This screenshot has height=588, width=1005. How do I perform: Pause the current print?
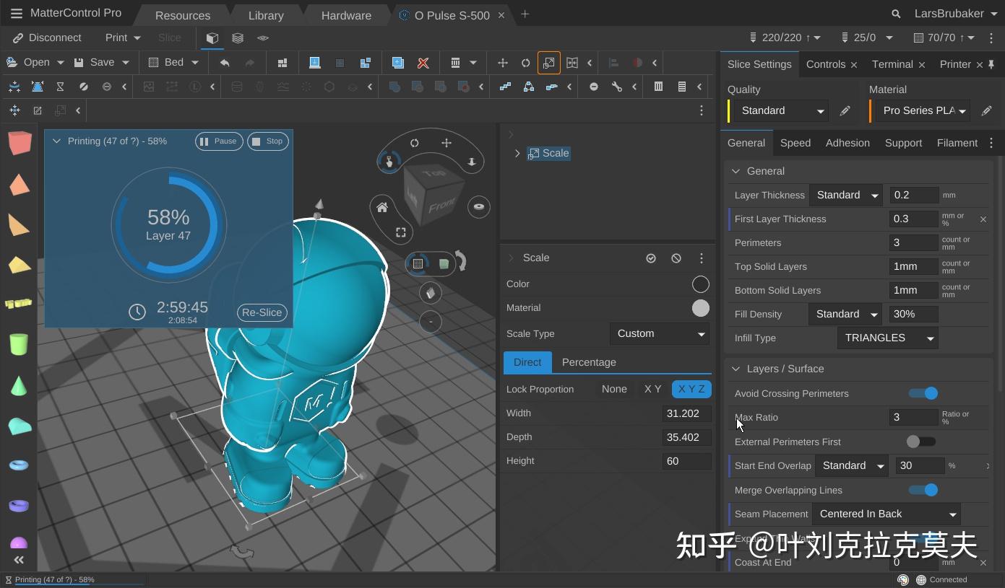coord(218,141)
